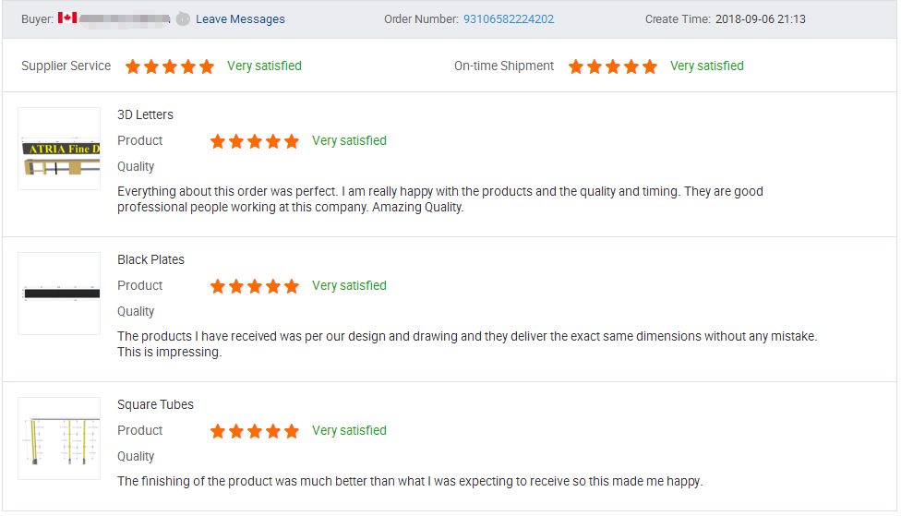The image size is (901, 516).
Task: Click the third star for Square Tubes
Action: (255, 431)
